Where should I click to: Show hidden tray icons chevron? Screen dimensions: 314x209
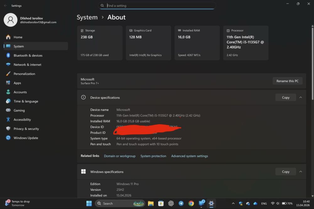(x=233, y=203)
